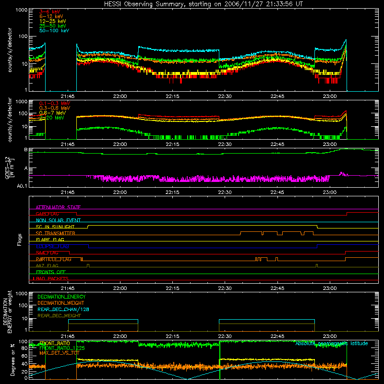Select the ECLIPSE_FLAG label
The height and width of the screenshot is (384, 384).
[x=52, y=246]
